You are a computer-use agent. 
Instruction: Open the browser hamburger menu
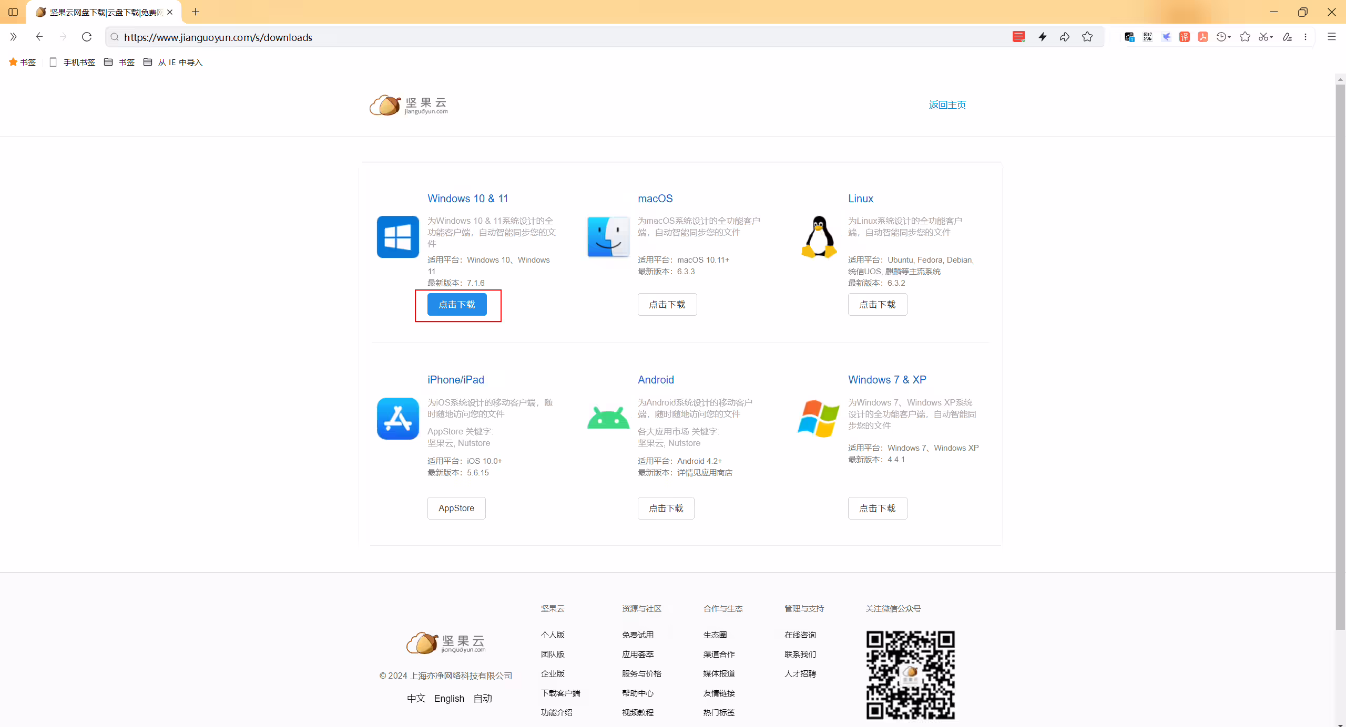(x=1331, y=37)
